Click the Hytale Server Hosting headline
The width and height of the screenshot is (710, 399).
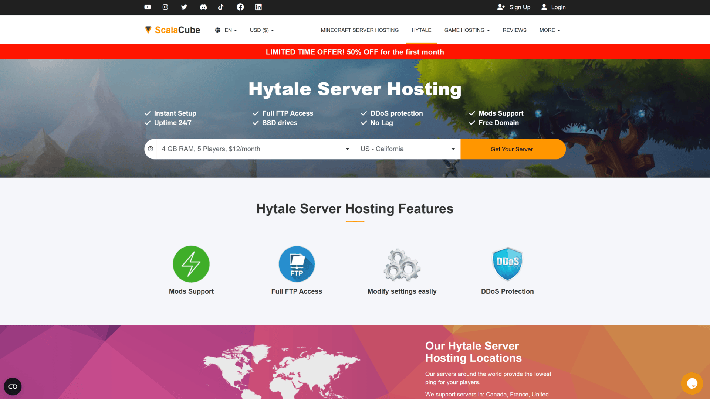355,89
